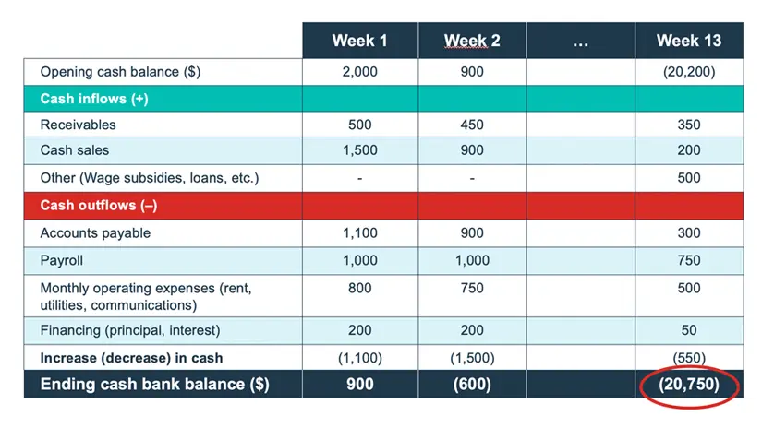Image resolution: width=762 pixels, height=428 pixels.
Task: Select the Receivables row label
Action: pos(78,125)
